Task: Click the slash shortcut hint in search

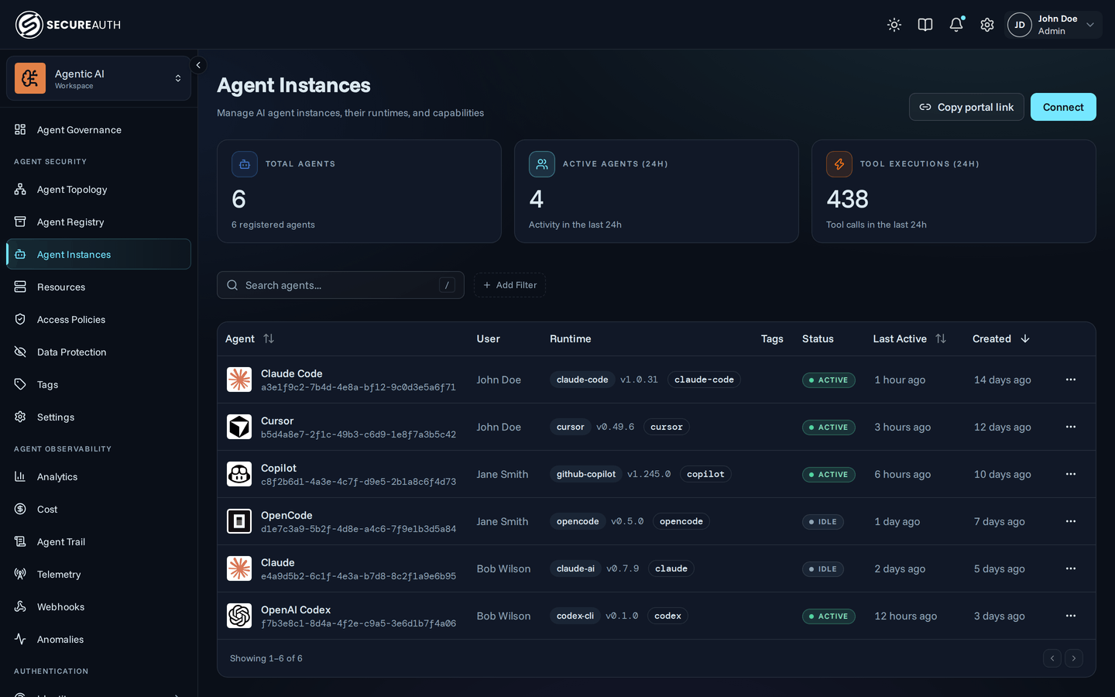Action: pyautogui.click(x=447, y=285)
